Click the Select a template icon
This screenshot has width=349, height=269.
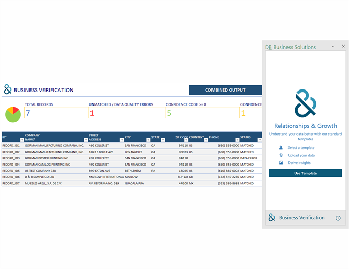[281, 147]
